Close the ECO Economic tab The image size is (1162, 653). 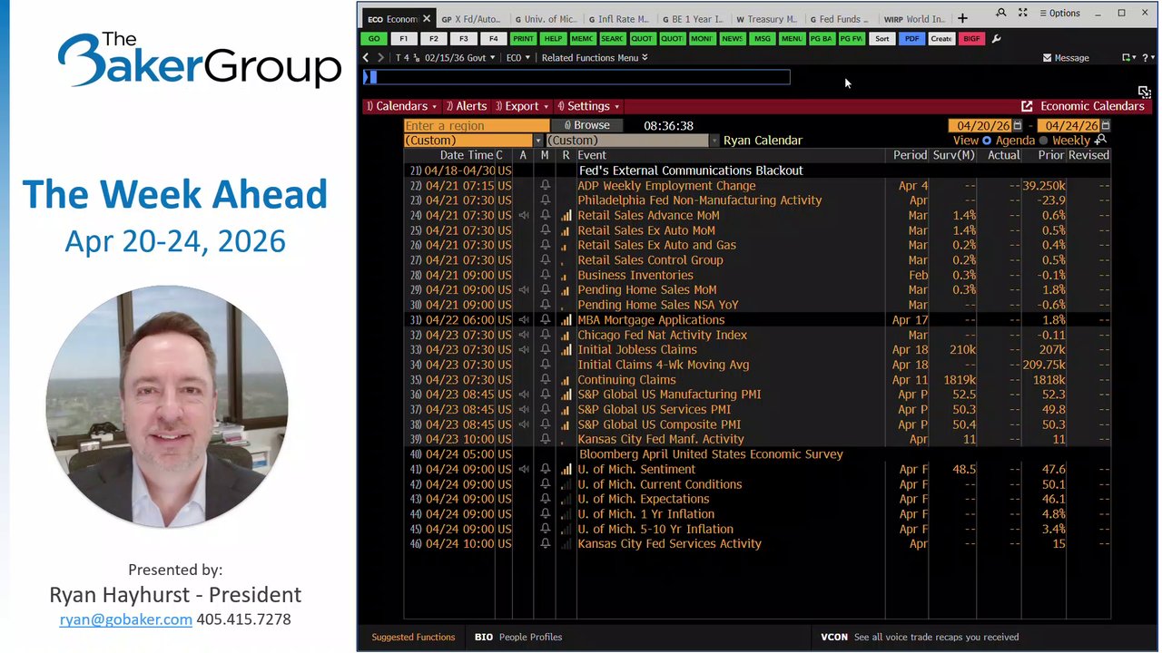[426, 18]
